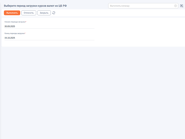Screen dimensions: 185x139
Task: Click the Конец периода загрузки label
Action: pos(15,33)
